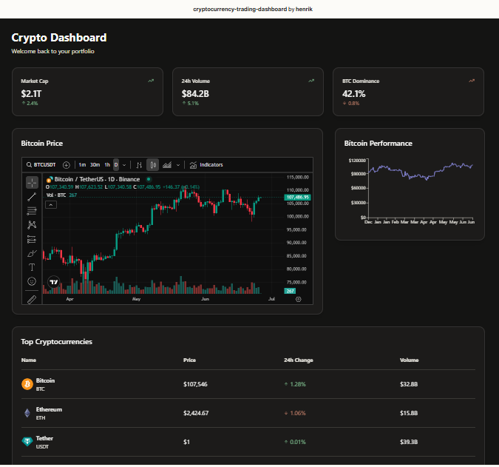Image resolution: width=499 pixels, height=467 pixels.
Task: Click the 24h Change column header
Action: (x=299, y=360)
